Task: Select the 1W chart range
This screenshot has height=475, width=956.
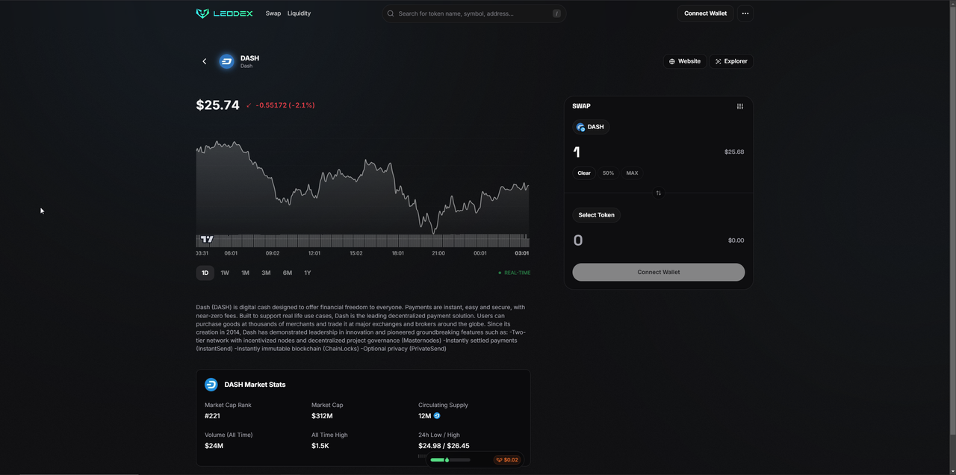Action: pyautogui.click(x=225, y=273)
